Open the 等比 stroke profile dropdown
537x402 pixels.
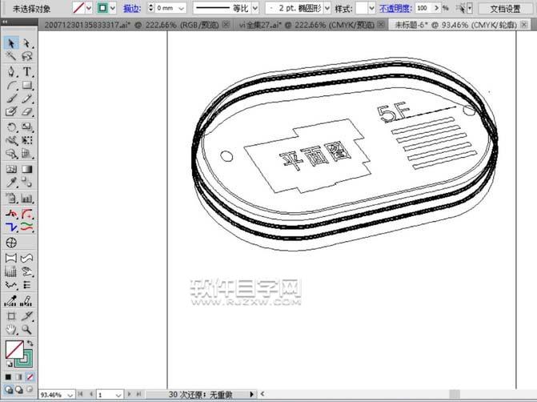click(255, 8)
